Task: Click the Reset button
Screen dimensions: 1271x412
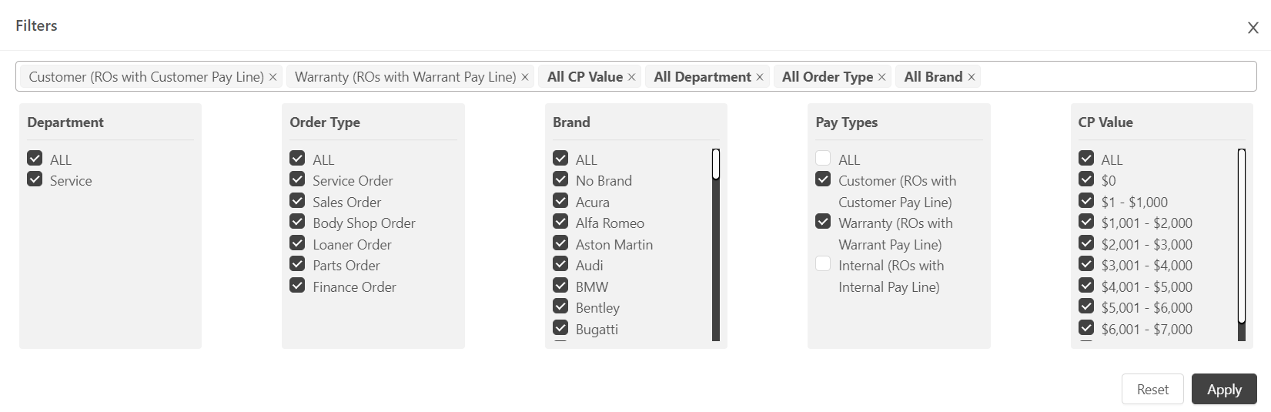Action: (1153, 389)
